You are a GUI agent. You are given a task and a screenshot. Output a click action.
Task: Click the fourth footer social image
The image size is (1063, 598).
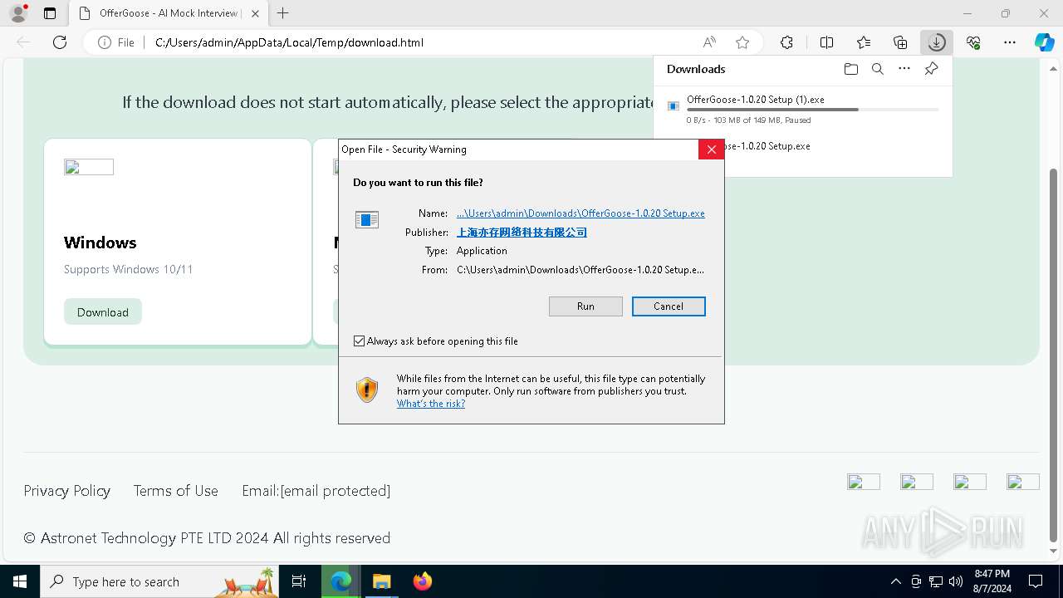coord(1023,482)
